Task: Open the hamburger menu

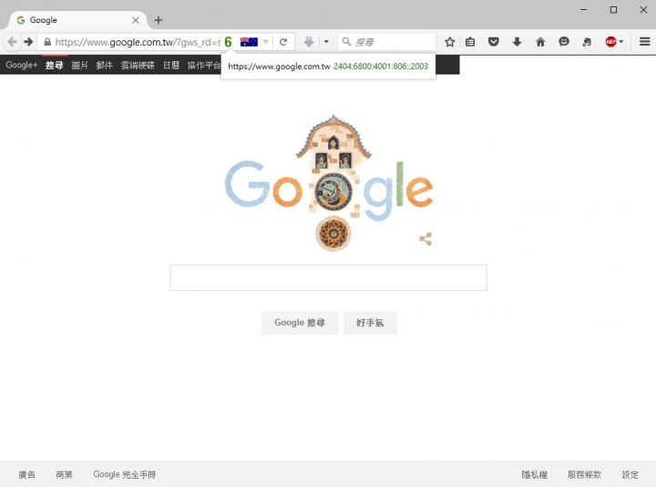Action: click(x=645, y=41)
